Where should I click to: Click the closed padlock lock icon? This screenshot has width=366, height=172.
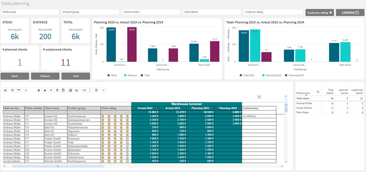click(39, 90)
